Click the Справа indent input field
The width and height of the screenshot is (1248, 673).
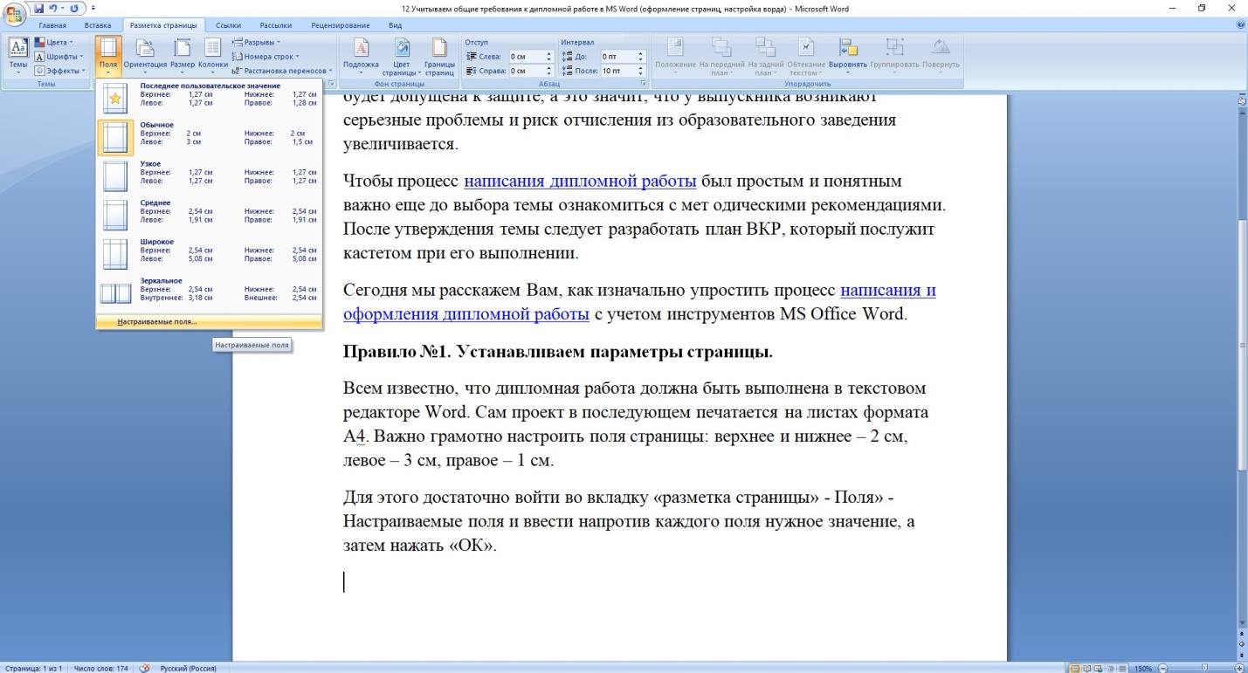click(526, 71)
